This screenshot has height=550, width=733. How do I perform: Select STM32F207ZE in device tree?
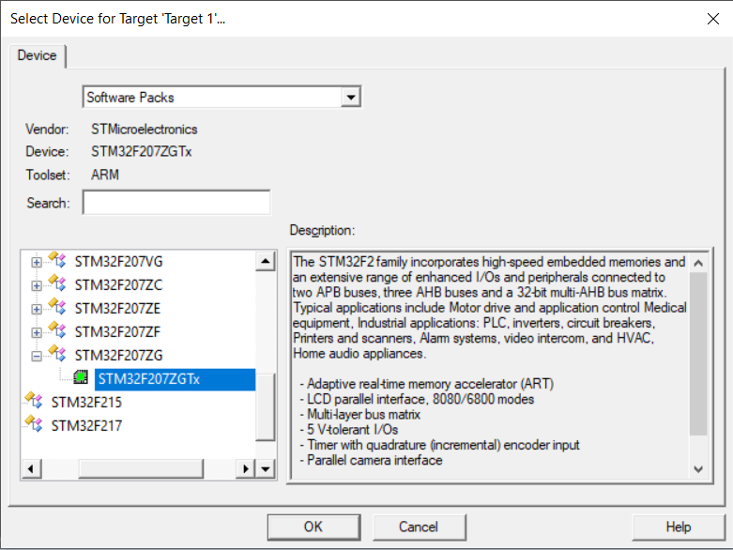[x=118, y=309]
